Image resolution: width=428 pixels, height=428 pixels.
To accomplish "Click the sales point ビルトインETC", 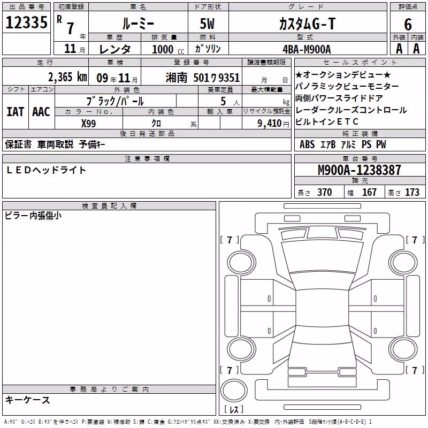I will point(327,122).
